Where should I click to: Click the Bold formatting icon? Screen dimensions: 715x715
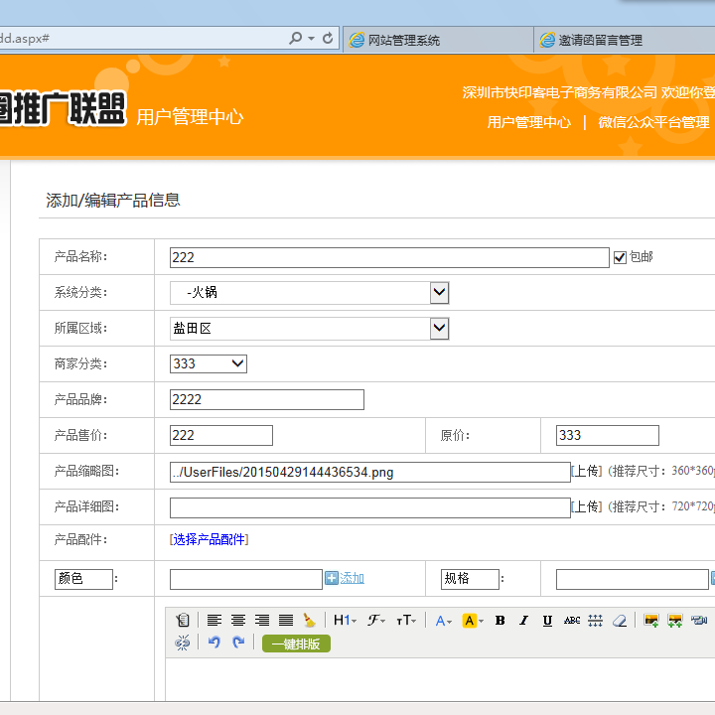click(500, 621)
